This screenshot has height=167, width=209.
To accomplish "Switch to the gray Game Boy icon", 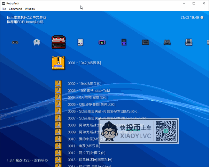I will click(80, 42).
